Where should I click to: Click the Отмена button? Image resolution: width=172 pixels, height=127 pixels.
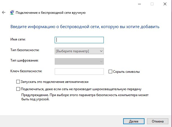click(x=157, y=121)
